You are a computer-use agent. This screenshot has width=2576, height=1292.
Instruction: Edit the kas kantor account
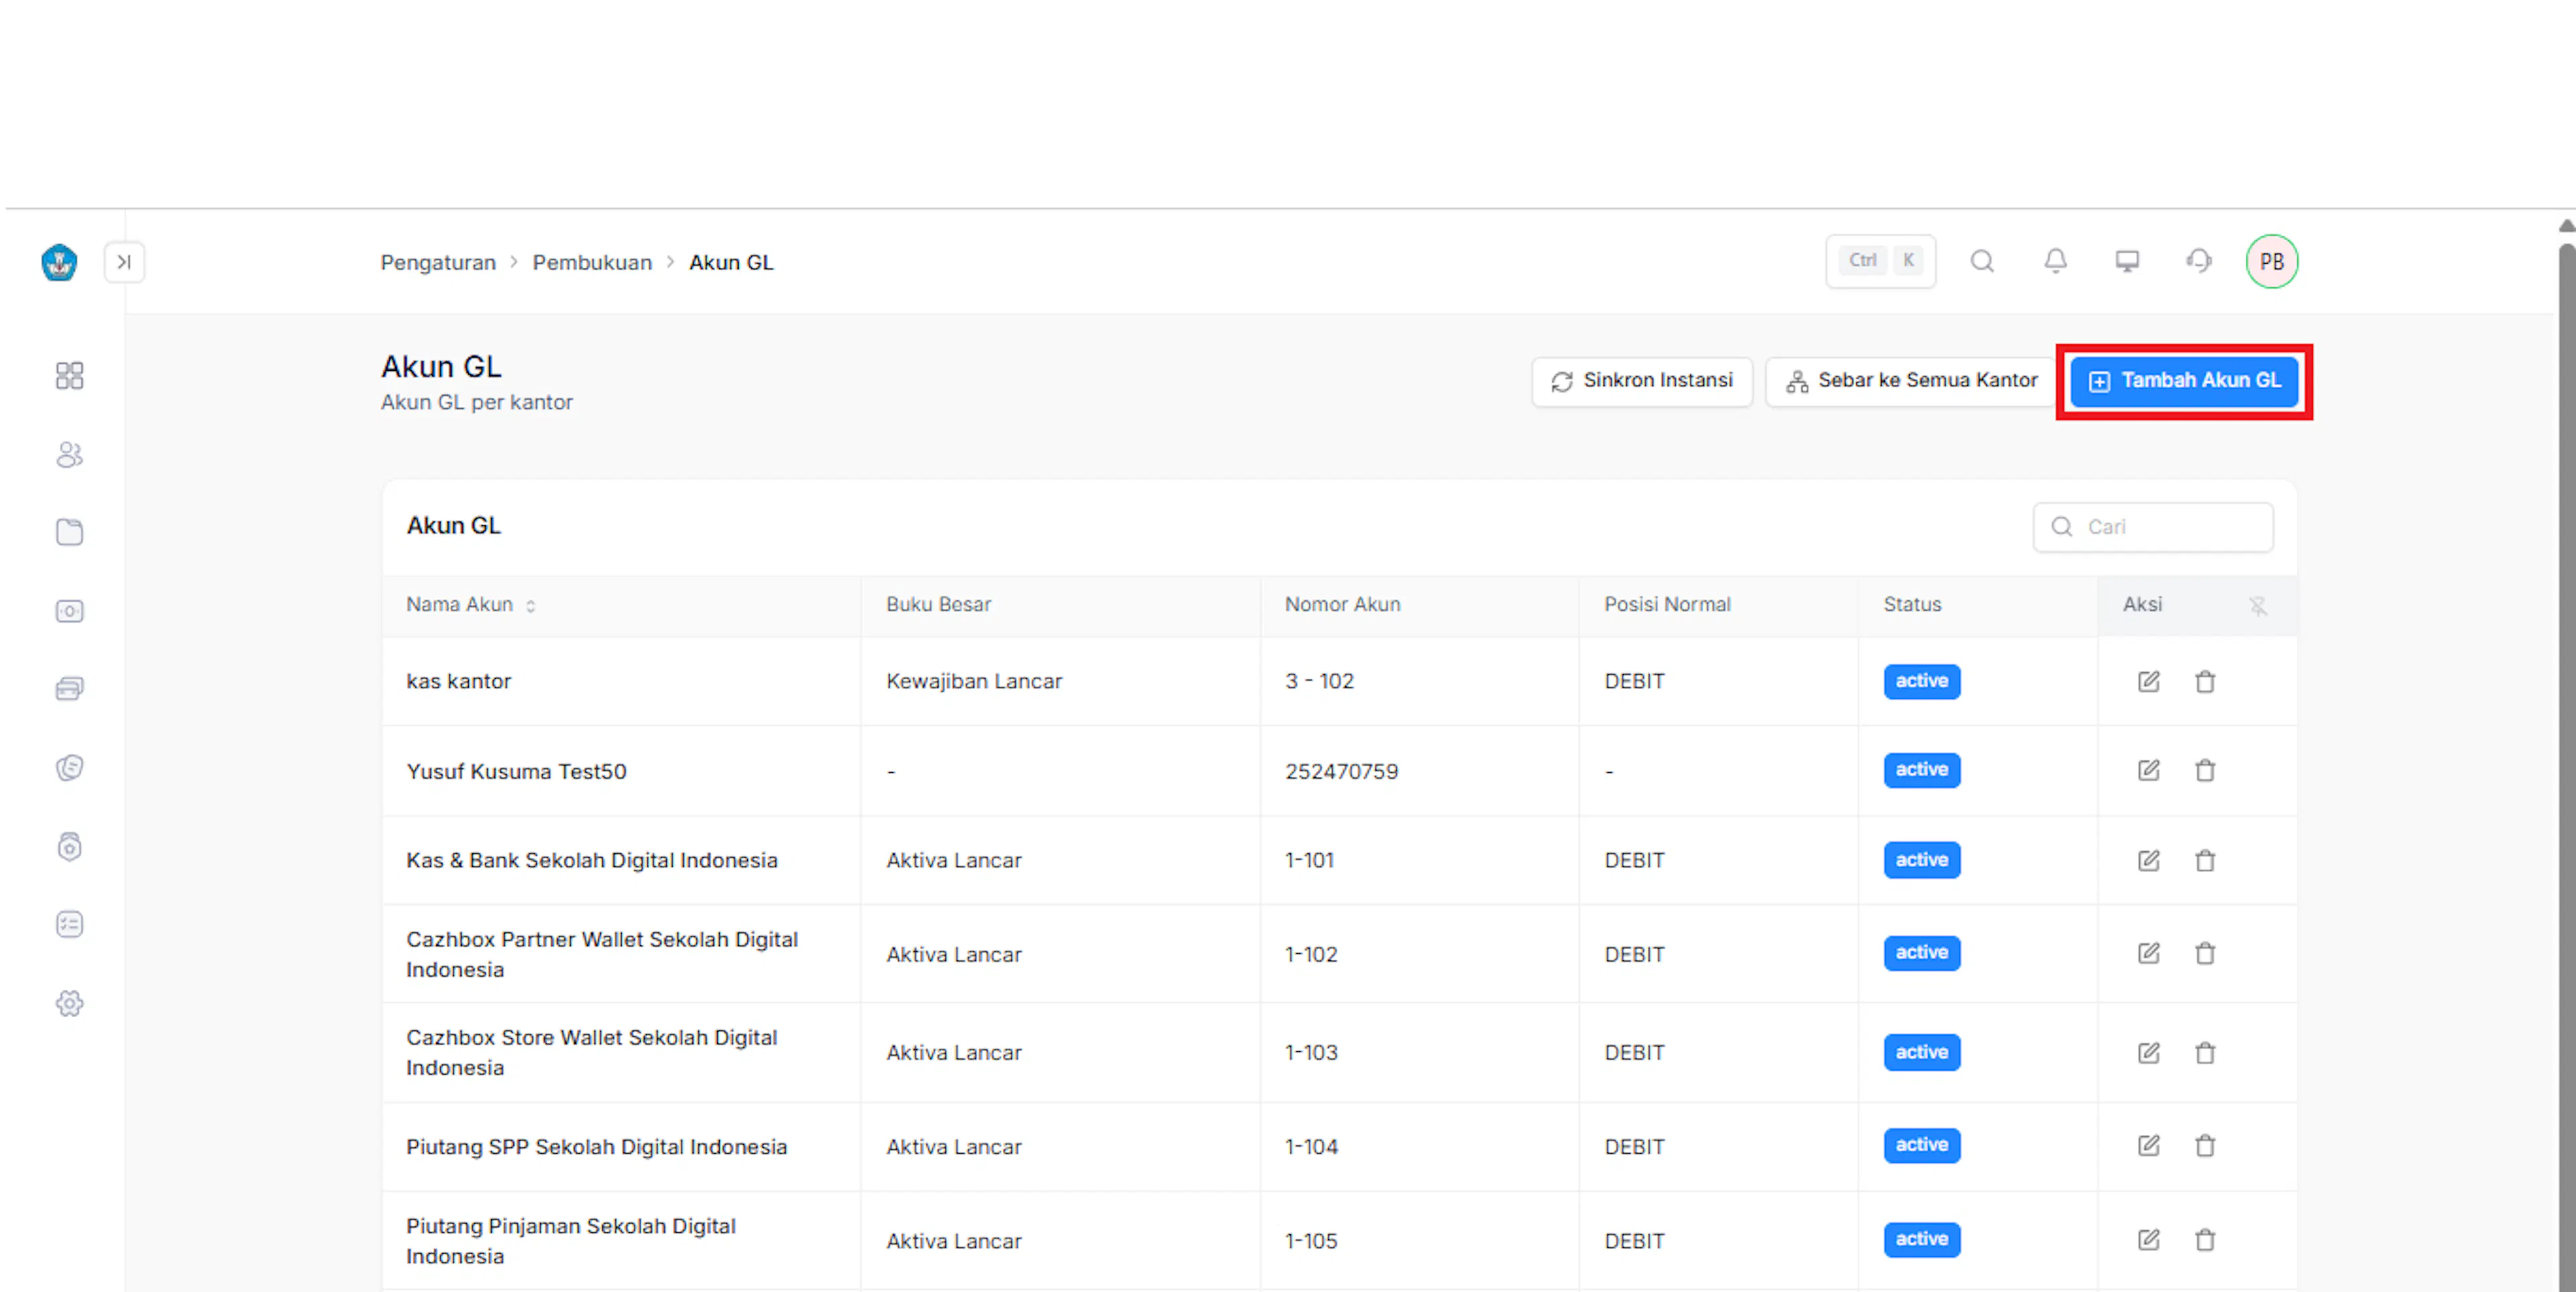coord(2148,682)
